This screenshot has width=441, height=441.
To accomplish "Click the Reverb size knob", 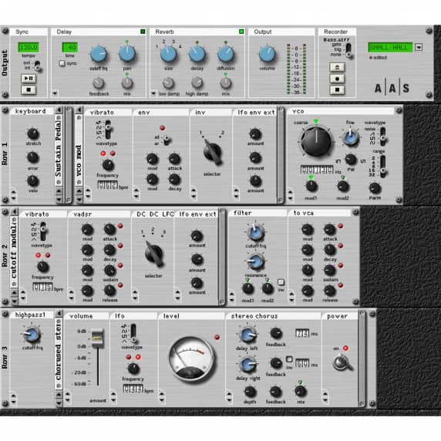I will pyautogui.click(x=168, y=54).
